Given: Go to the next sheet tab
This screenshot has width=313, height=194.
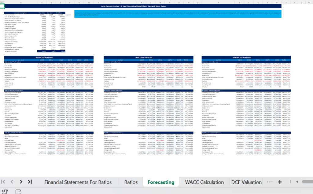Looking at the screenshot, I should pyautogui.click(x=21, y=182).
